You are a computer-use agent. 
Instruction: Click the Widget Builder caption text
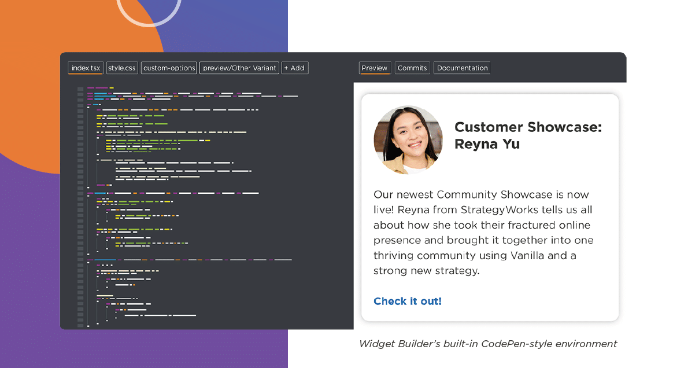[488, 344]
